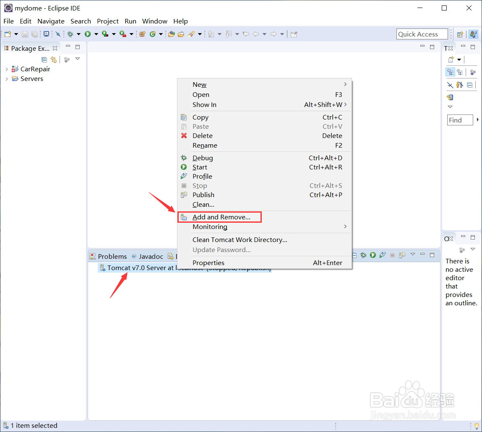Viewport: 482px width, 432px height.
Task: Click the Coverage run toolbar icon
Action: (105, 34)
